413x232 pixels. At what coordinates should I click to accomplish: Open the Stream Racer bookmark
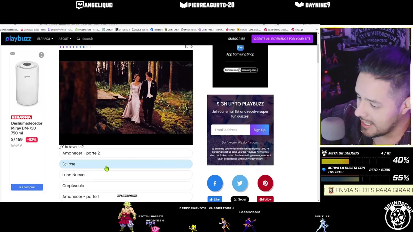pos(188,30)
